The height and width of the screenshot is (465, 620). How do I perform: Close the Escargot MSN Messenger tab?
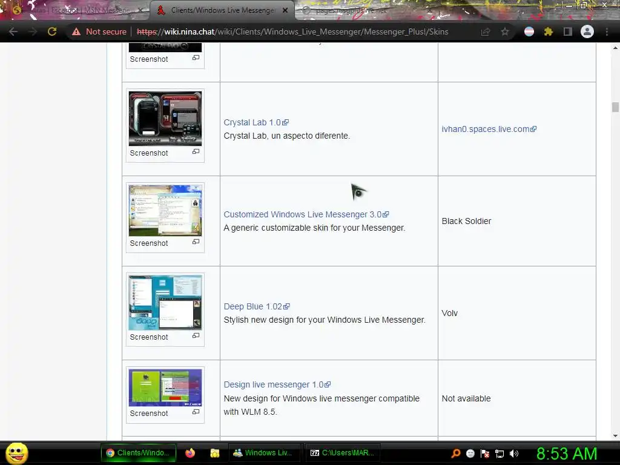(140, 10)
